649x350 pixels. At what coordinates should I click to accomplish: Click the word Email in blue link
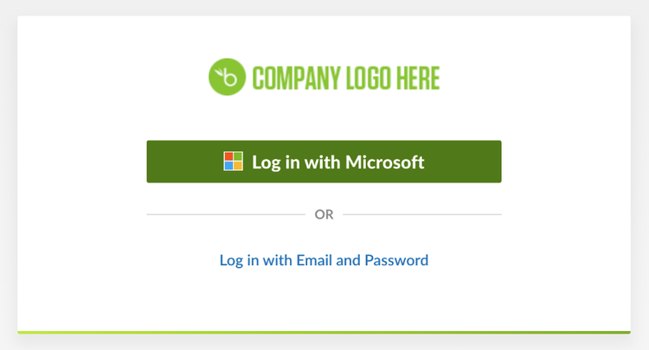(314, 260)
